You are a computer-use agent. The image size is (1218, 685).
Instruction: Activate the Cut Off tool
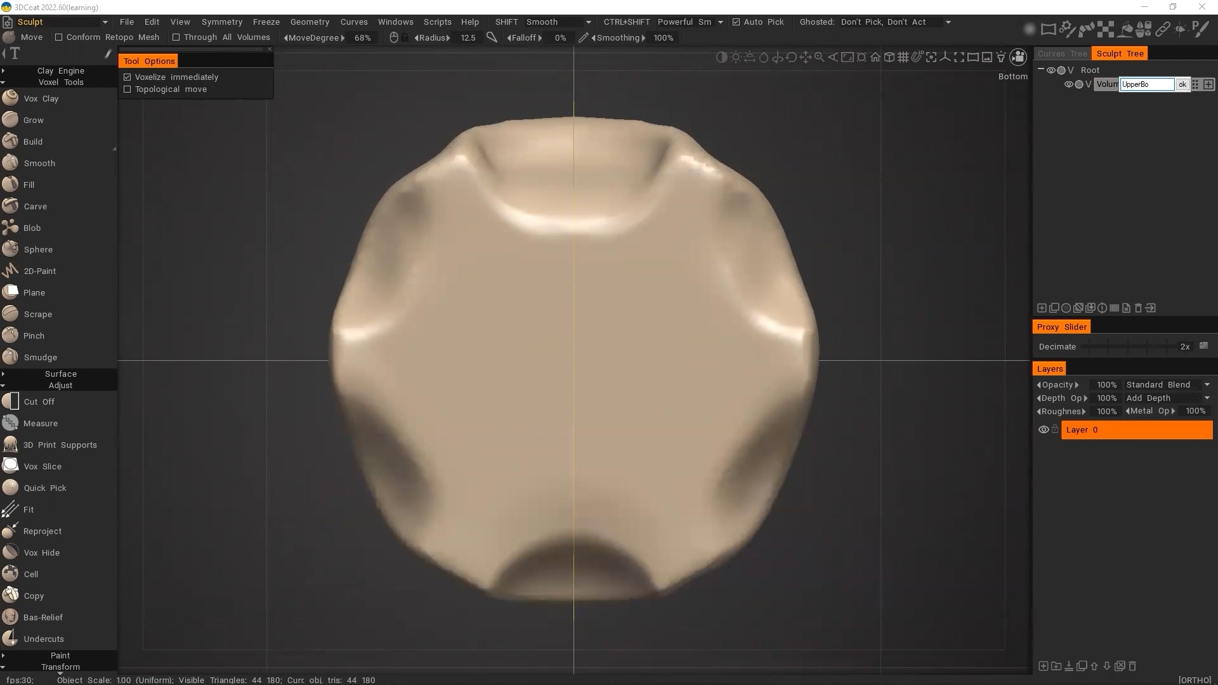(x=39, y=401)
